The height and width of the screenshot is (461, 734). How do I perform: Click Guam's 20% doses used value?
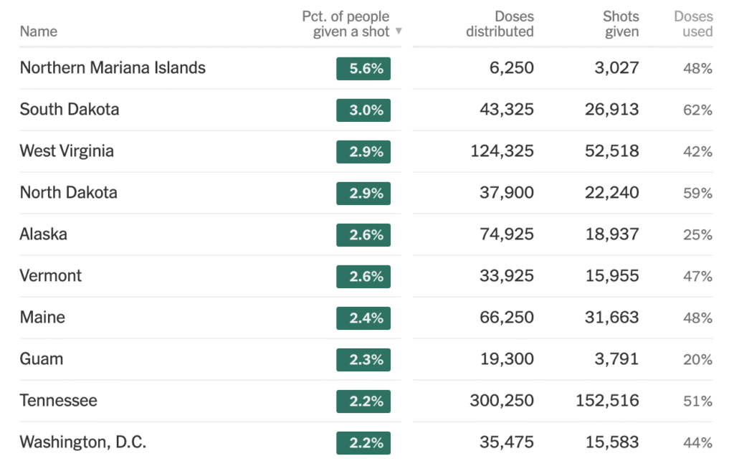[697, 360]
